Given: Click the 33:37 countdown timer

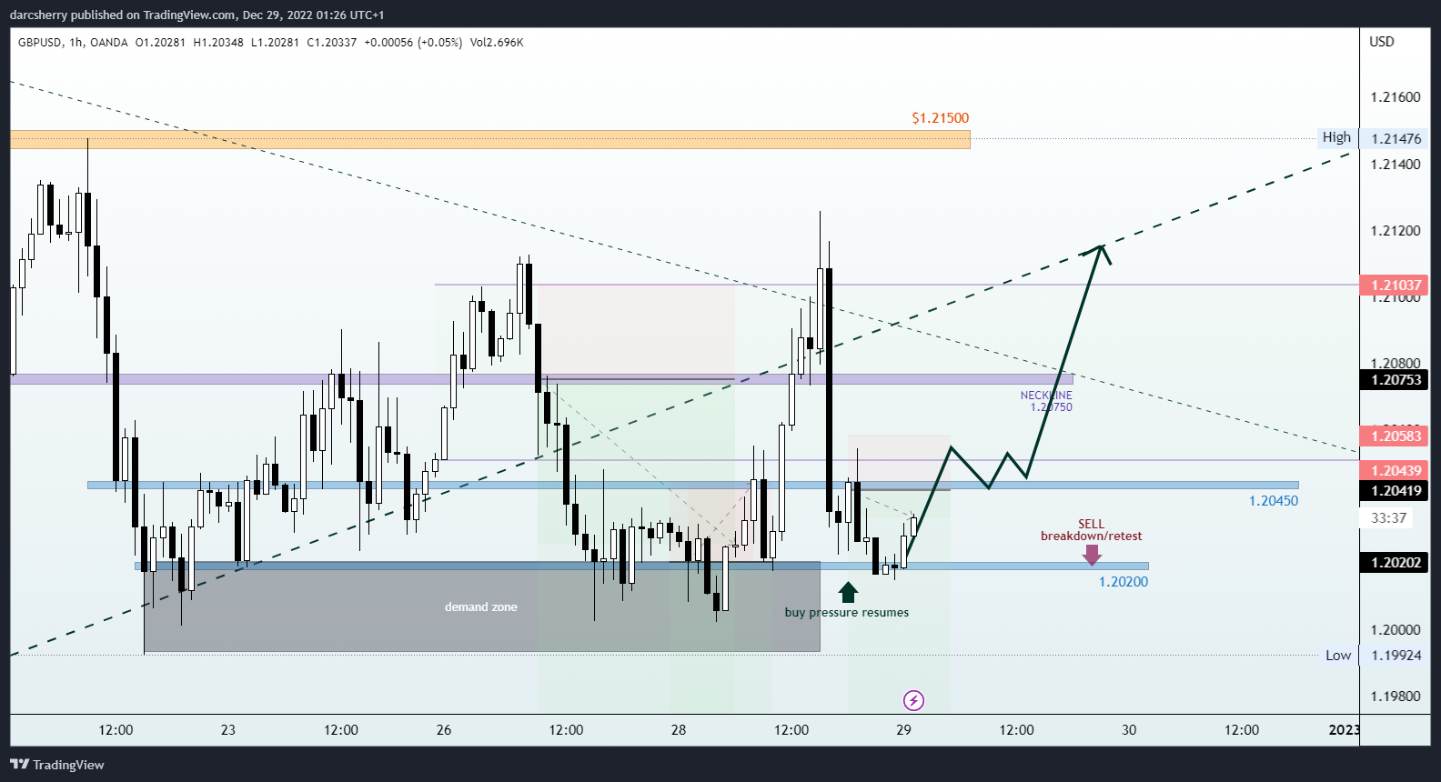Looking at the screenshot, I should (1388, 517).
